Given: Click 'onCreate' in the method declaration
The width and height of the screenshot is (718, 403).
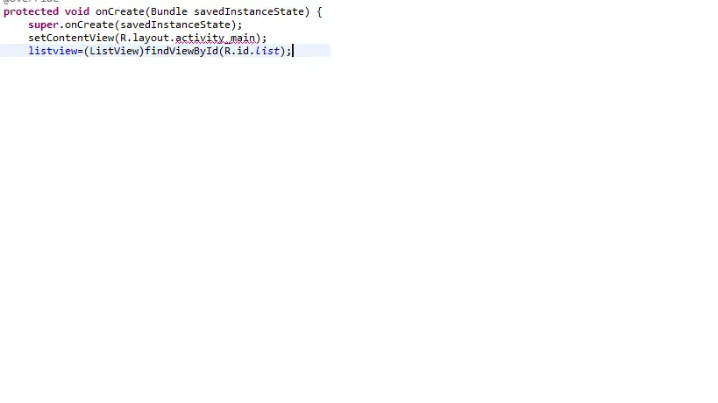Looking at the screenshot, I should coord(120,11).
